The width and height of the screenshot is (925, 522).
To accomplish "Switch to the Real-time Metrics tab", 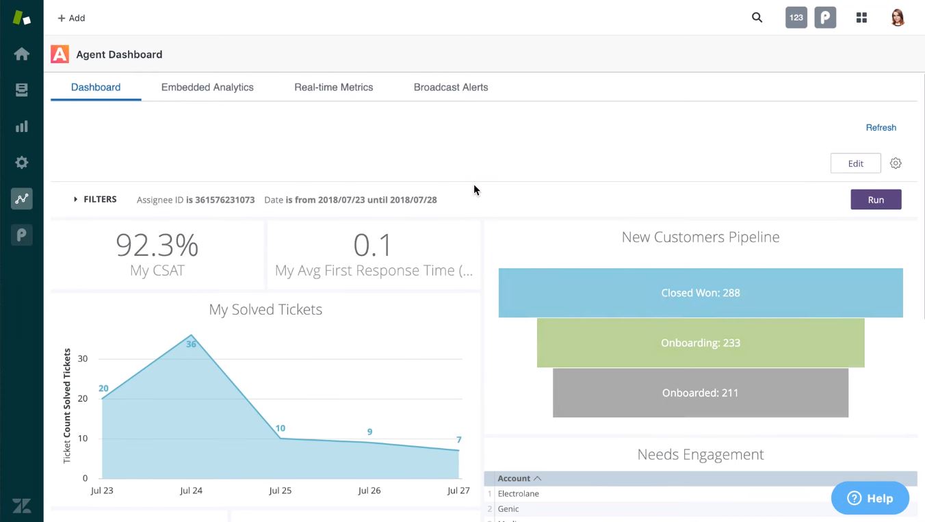I will tap(333, 88).
